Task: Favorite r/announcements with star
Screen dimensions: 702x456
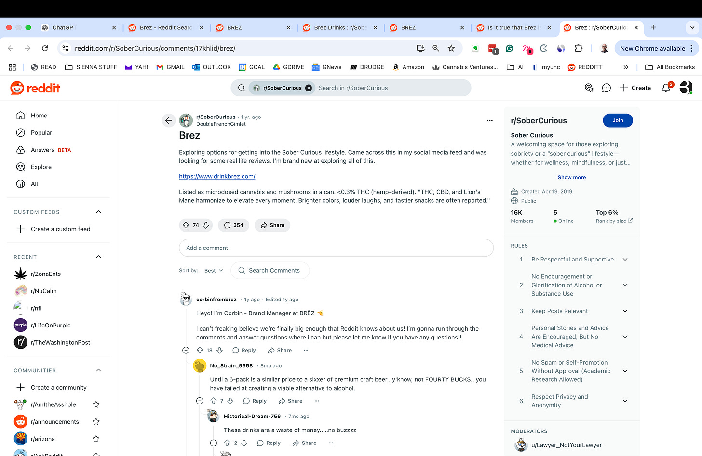Action: pyautogui.click(x=96, y=422)
